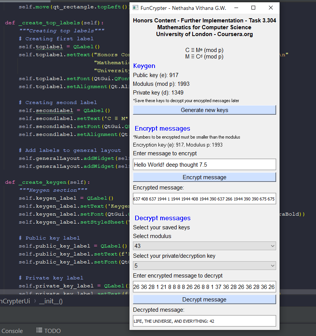Click the TODO list icon
Image resolution: width=316 pixels, height=336 pixels.
coord(39,331)
